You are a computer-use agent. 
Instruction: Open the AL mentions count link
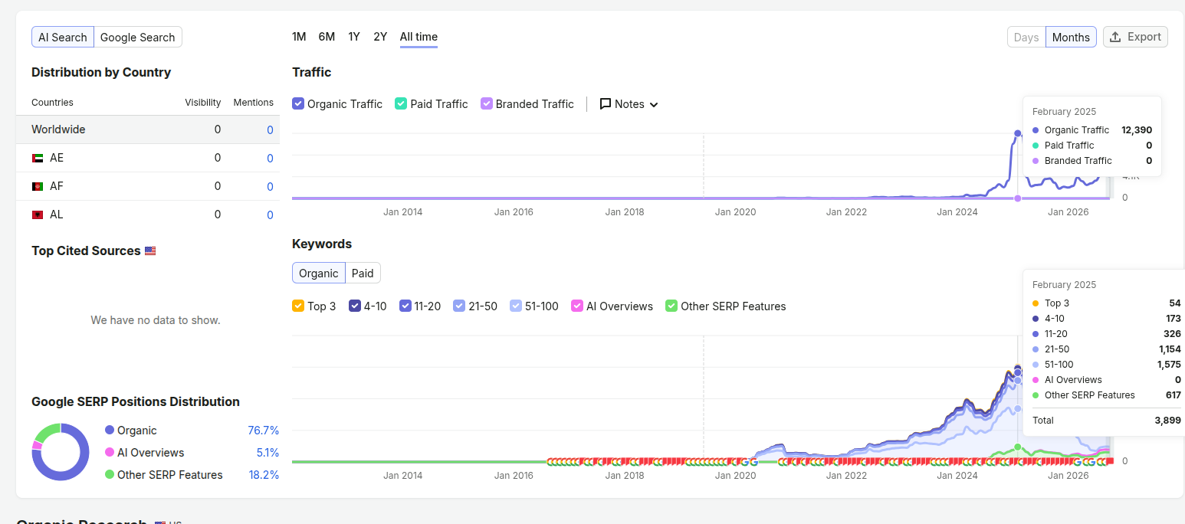tap(270, 215)
